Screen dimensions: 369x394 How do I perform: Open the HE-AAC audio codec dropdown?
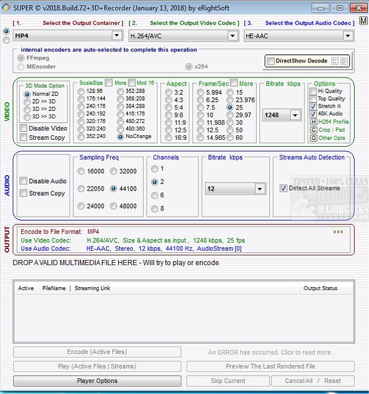(348, 36)
